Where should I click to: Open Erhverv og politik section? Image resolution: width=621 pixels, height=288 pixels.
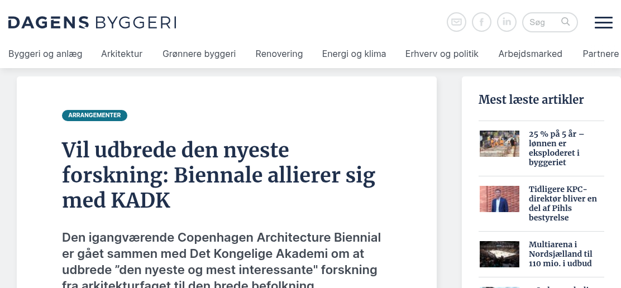[442, 54]
